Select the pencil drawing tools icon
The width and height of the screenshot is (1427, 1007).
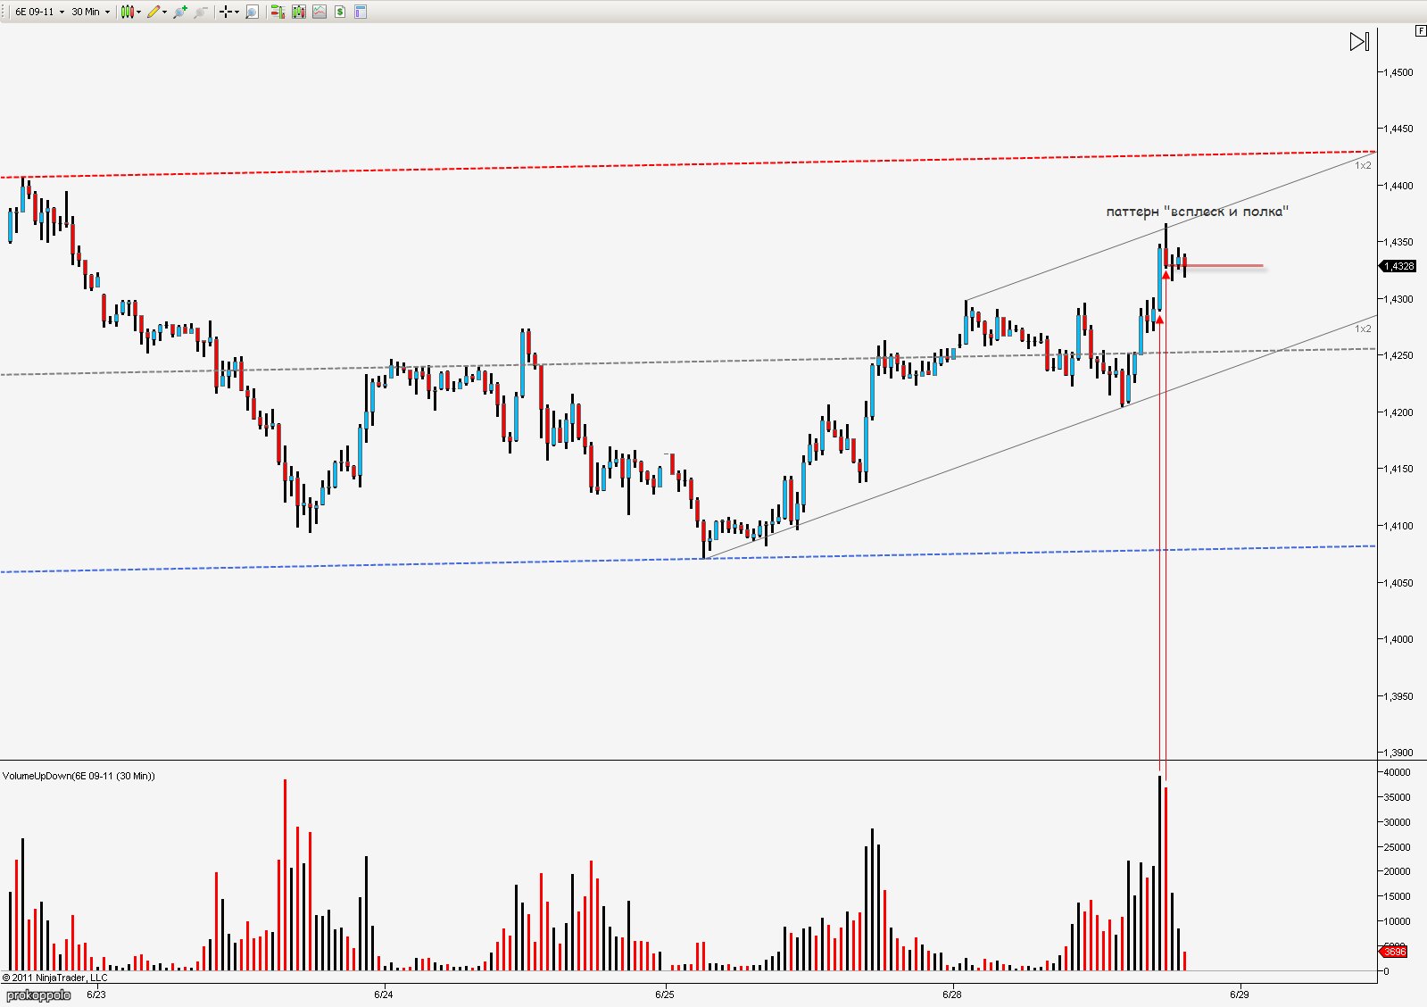pos(153,12)
